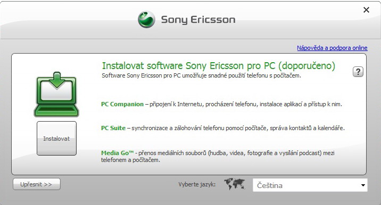This screenshot has height=205, width=381.
Task: Click the green heading Instalovat software Sony Ericsson
Action: point(219,66)
